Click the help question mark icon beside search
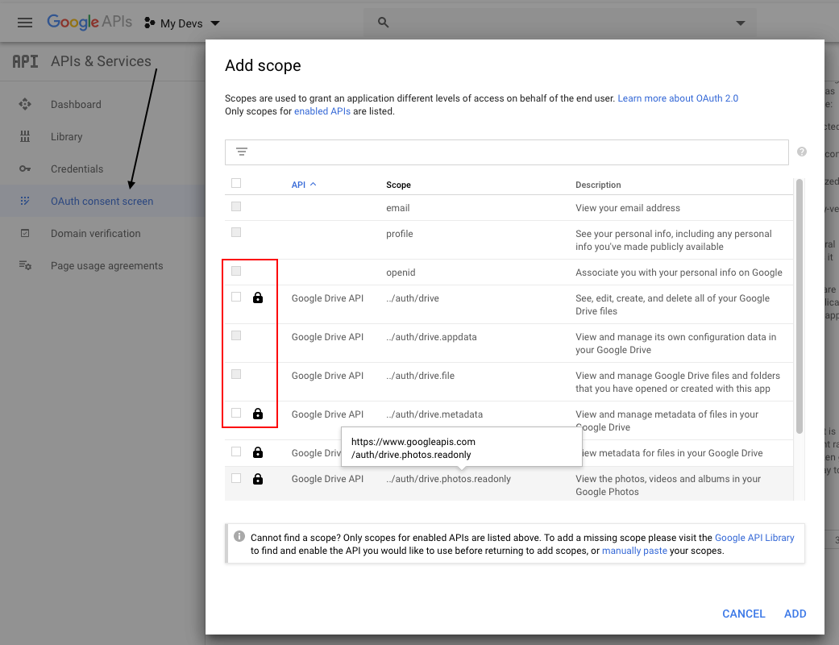Screen dimensions: 839x645 [x=802, y=152]
